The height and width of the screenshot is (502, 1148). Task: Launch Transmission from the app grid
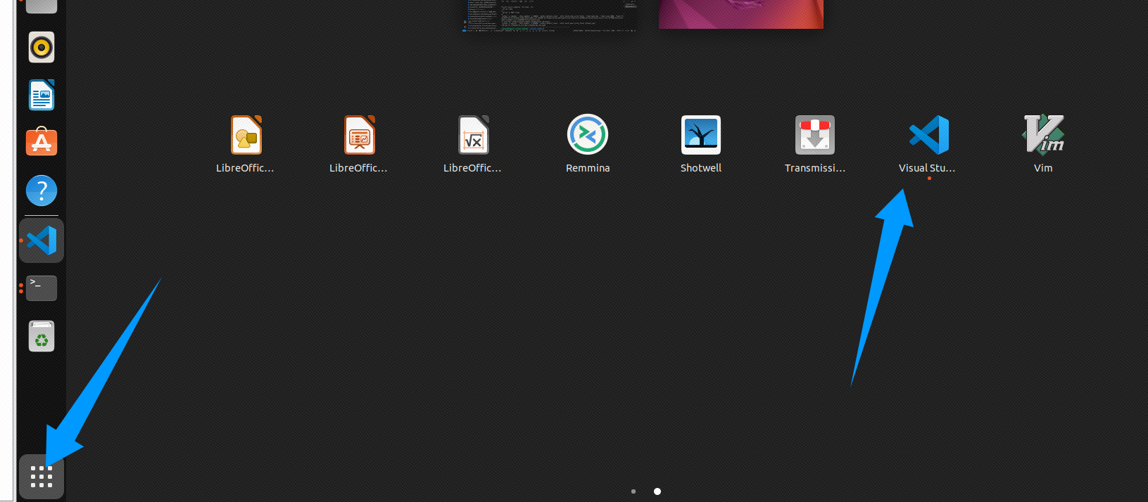[815, 144]
